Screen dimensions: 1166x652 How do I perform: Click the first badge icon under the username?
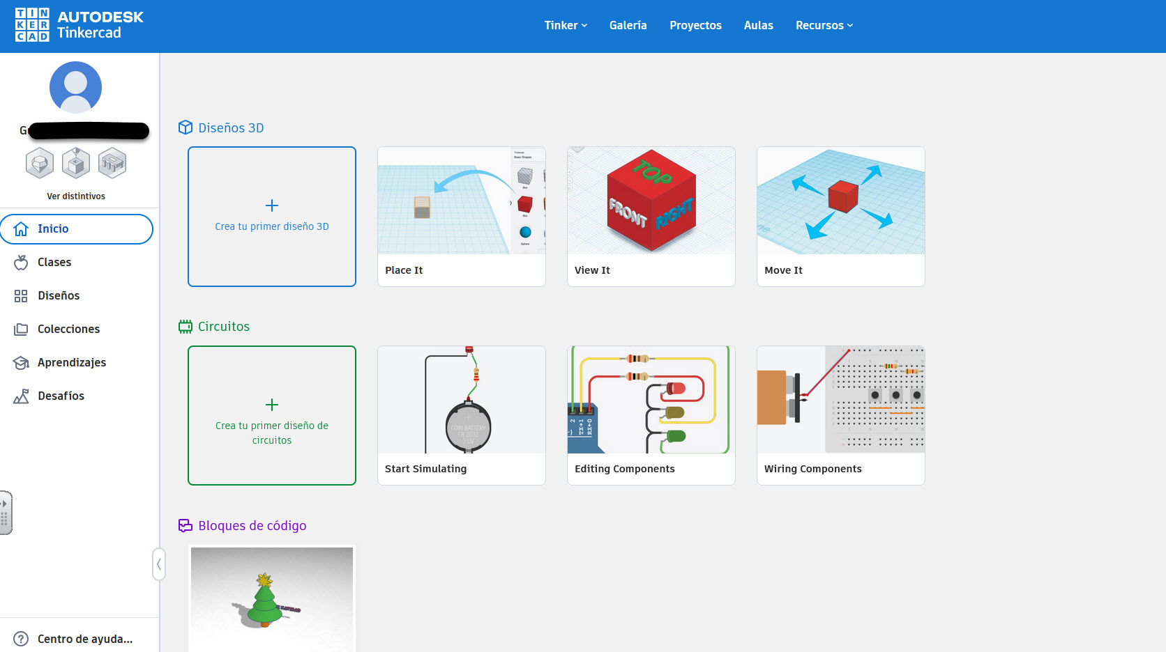coord(40,163)
